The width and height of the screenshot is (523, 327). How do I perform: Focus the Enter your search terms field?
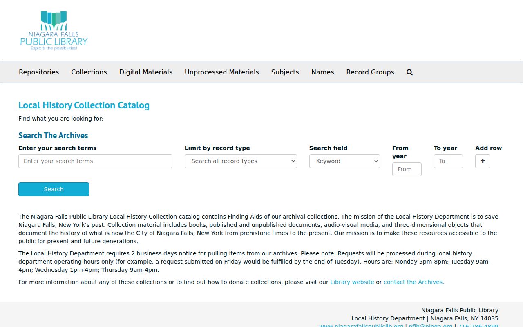click(95, 161)
